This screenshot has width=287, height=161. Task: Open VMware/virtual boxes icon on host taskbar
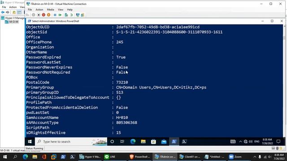(x=54, y=157)
